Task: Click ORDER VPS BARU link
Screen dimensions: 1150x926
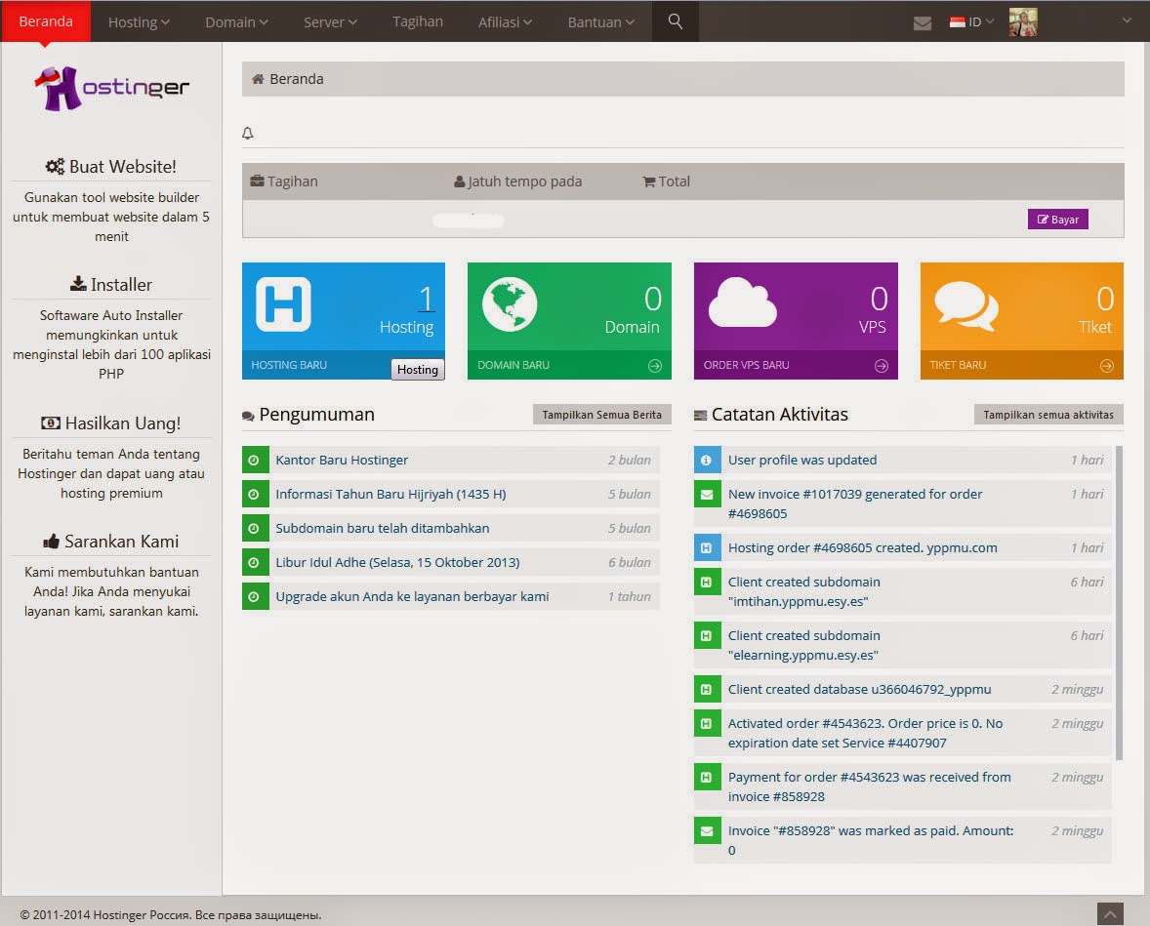Action: 746,365
